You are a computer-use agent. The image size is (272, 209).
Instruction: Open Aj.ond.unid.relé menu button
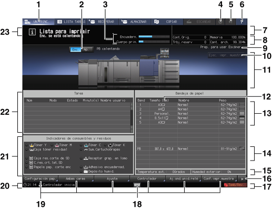[x=184, y=179]
